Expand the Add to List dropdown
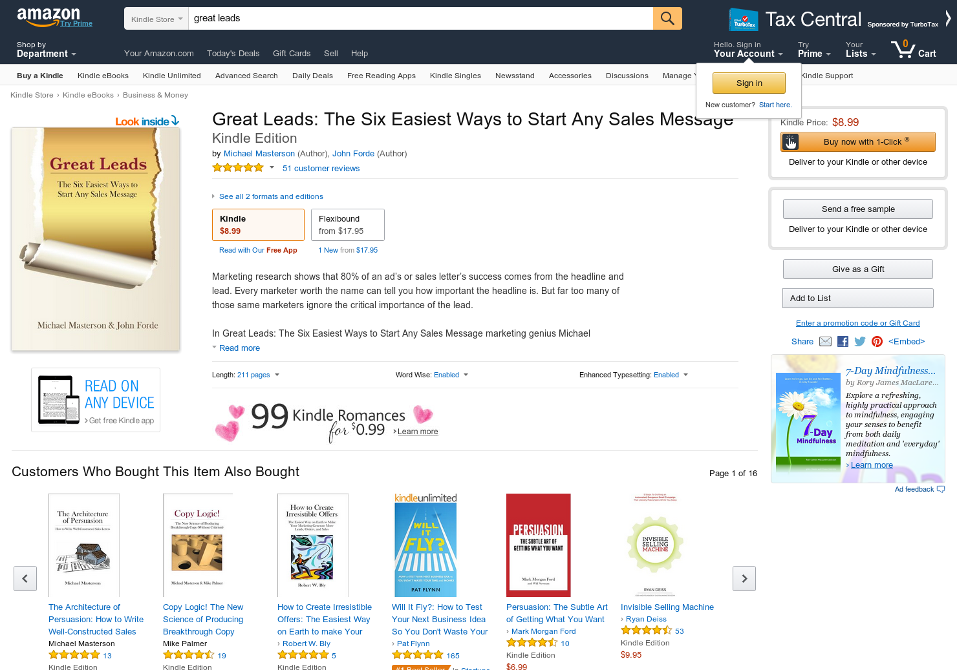957x670 pixels. pos(858,298)
